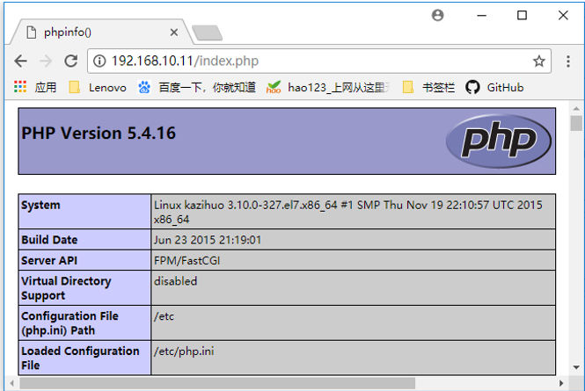Close the browser window
Viewport: 585px width, 391px height.
pyautogui.click(x=563, y=15)
